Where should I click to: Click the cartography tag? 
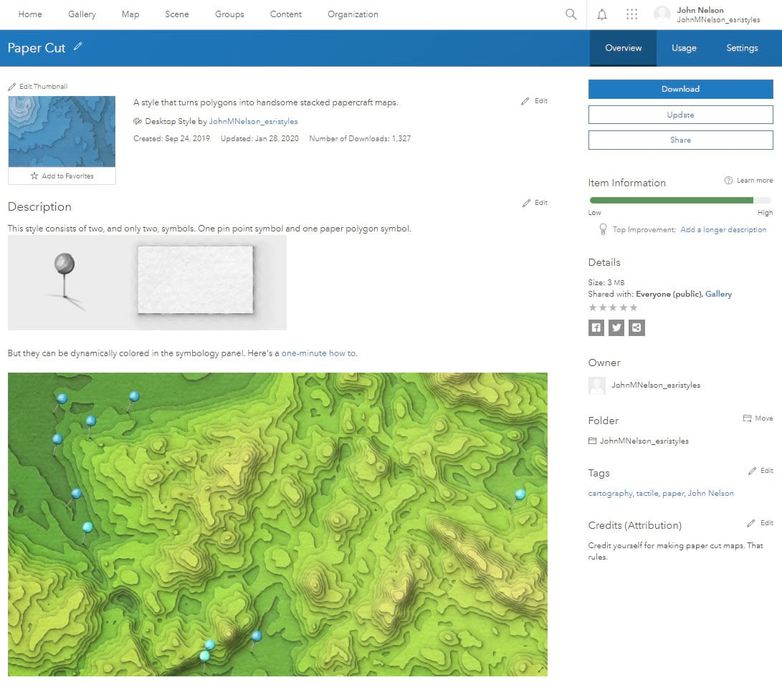pos(610,493)
